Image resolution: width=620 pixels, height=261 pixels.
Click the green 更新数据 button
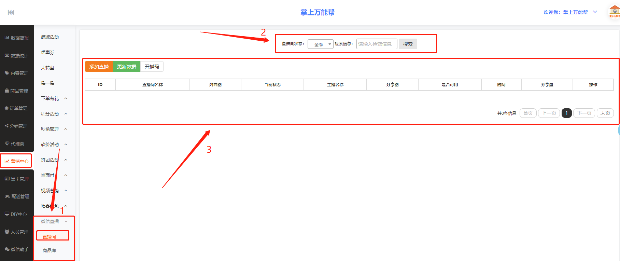coord(126,67)
